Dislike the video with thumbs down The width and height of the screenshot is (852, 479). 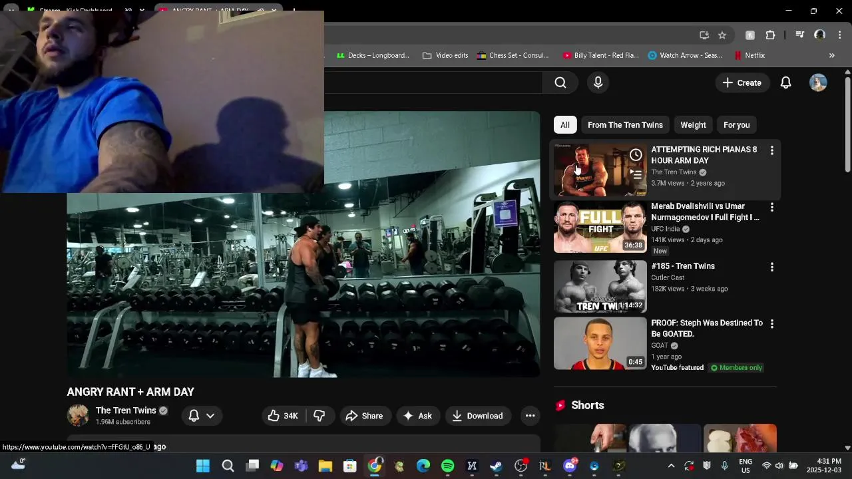[x=319, y=416]
